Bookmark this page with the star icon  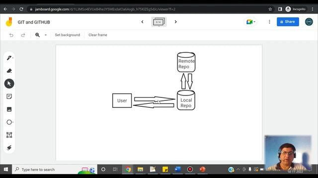pyautogui.click(x=270, y=9)
